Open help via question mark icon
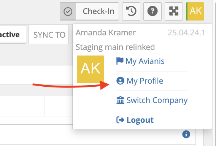This screenshot has width=216, height=146. (152, 11)
